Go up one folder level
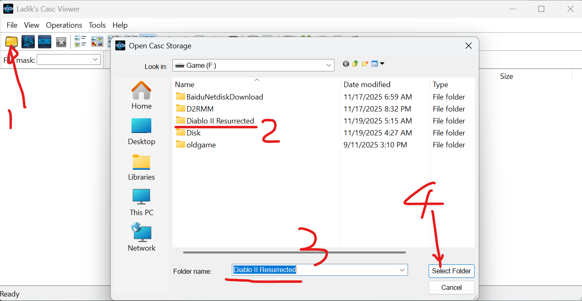Viewport: 582px width, 301px height. point(355,64)
